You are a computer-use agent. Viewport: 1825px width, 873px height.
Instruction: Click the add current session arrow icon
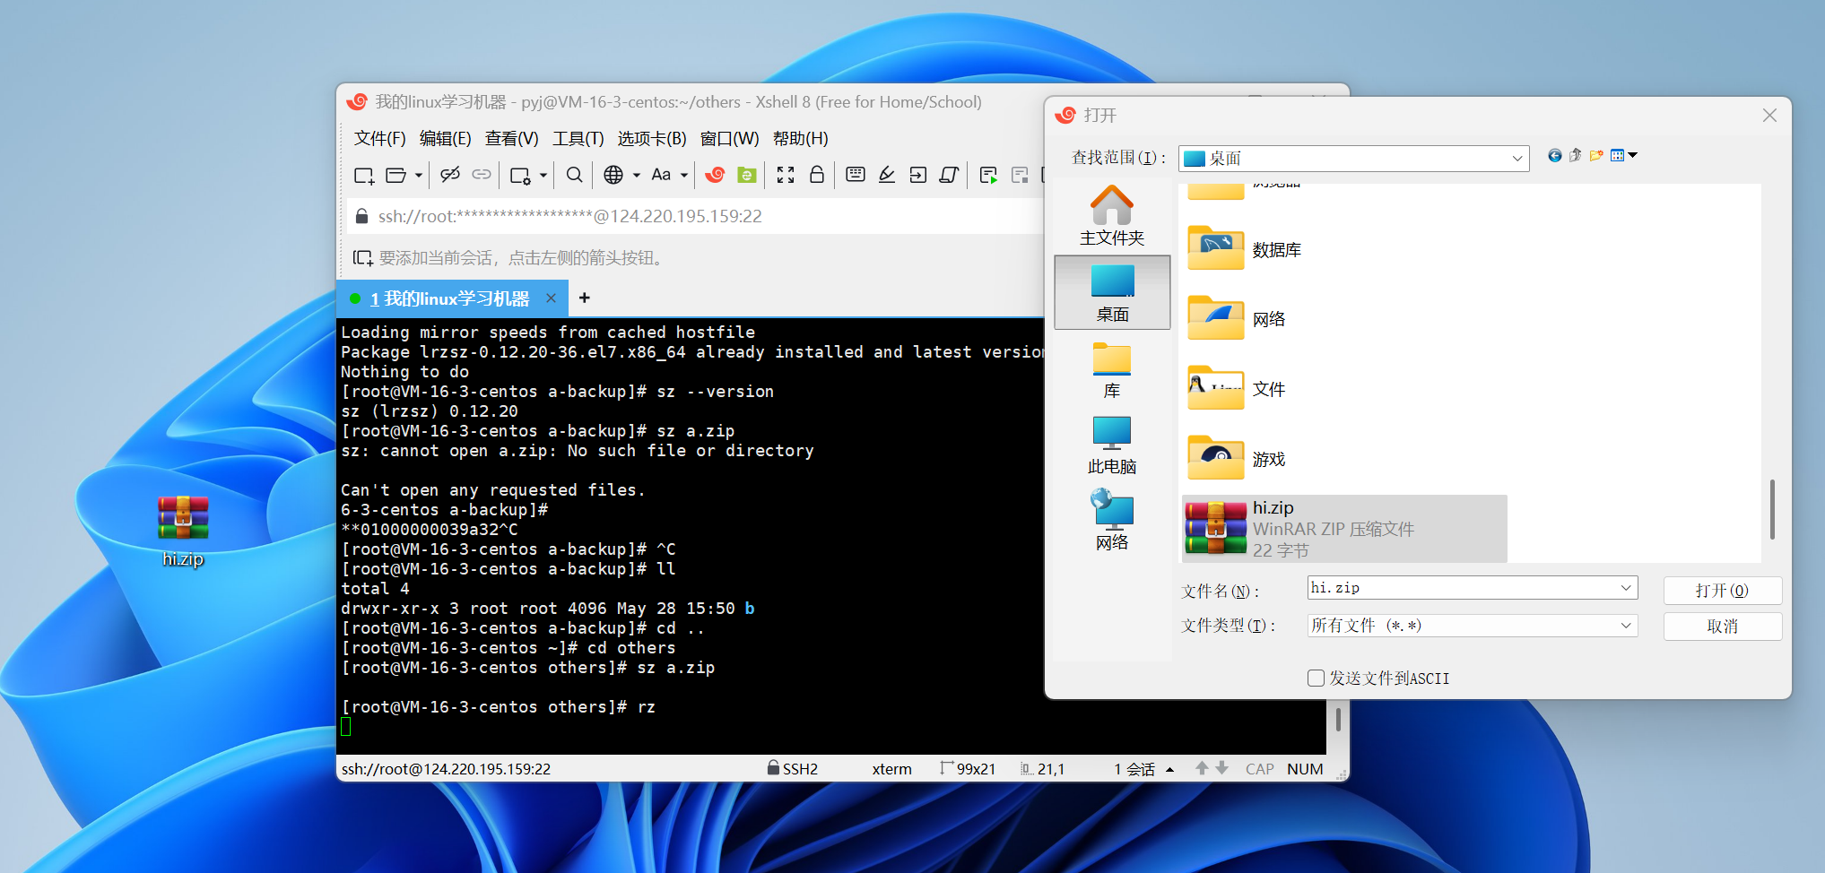(x=362, y=258)
